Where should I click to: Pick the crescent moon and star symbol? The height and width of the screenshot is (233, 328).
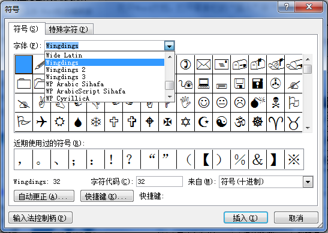pyautogui.click(x=203, y=122)
